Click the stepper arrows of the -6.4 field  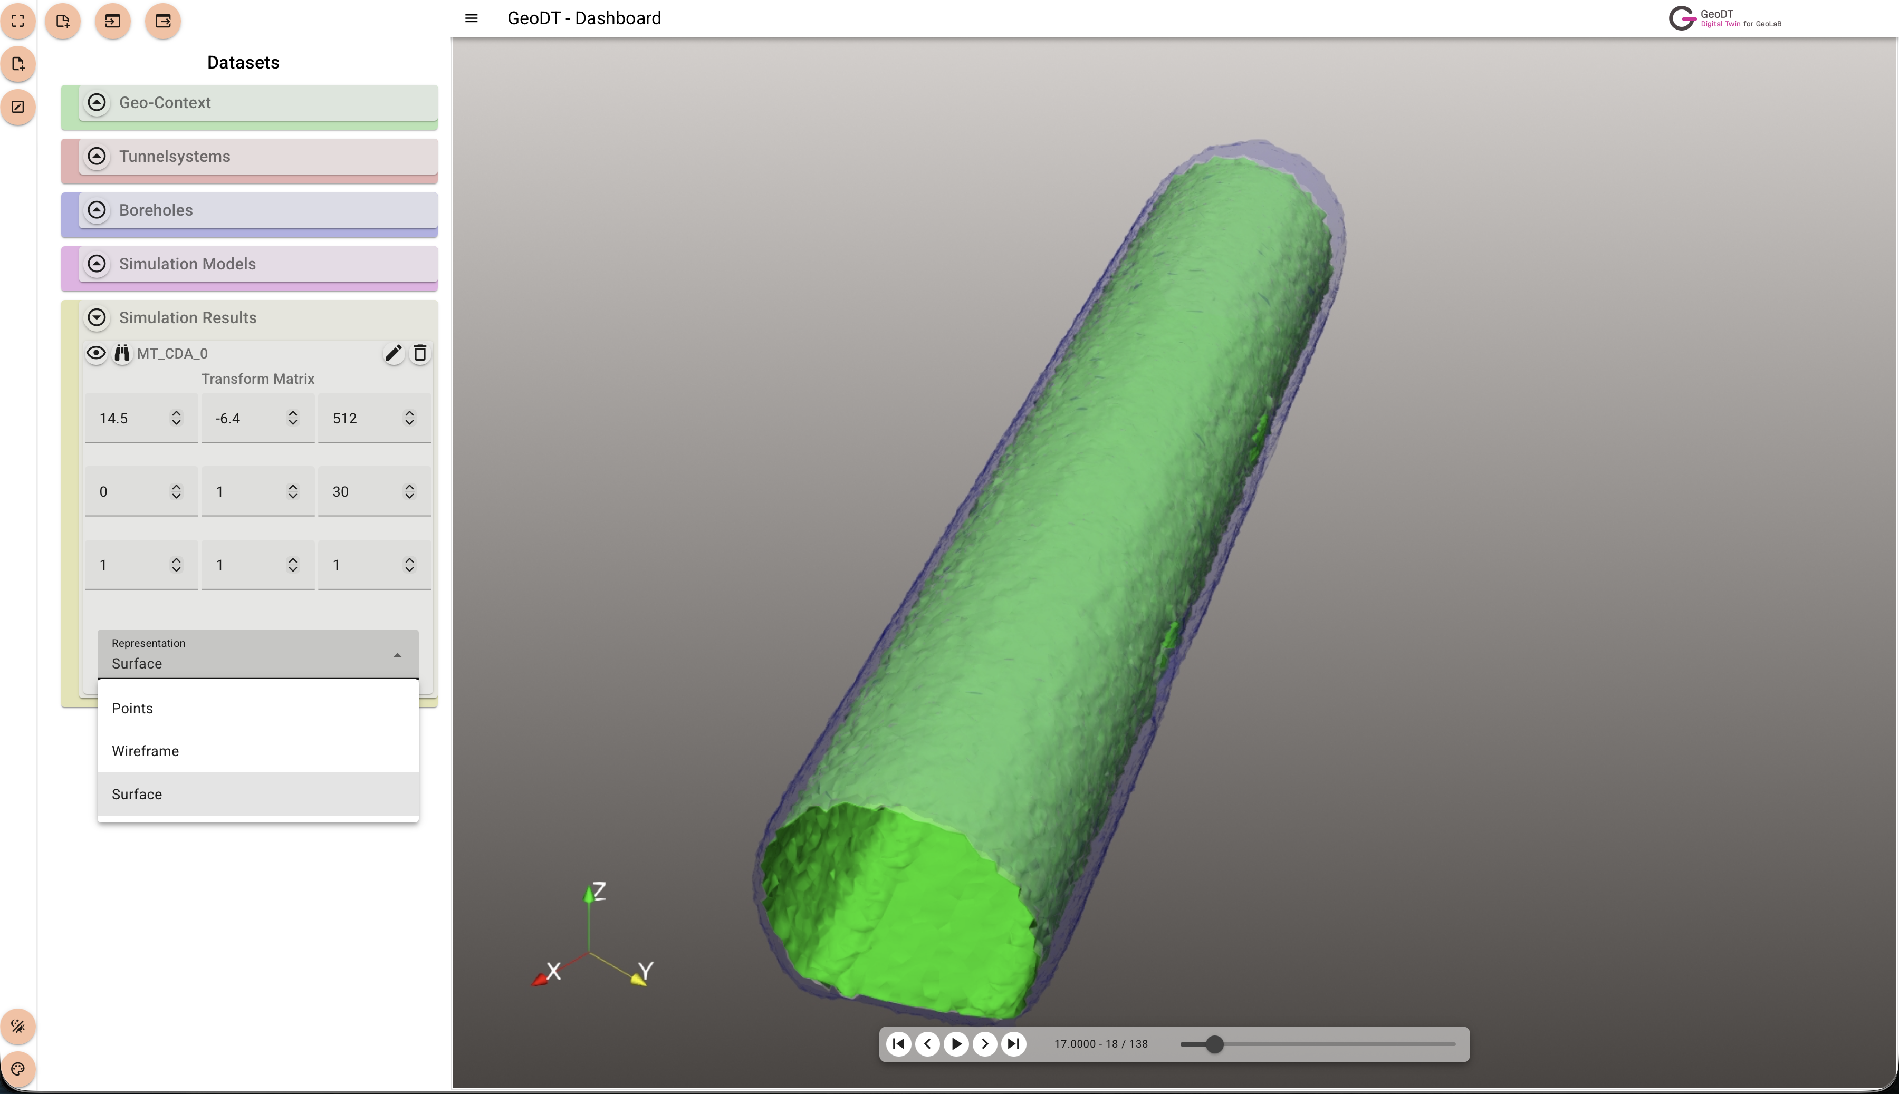(292, 418)
